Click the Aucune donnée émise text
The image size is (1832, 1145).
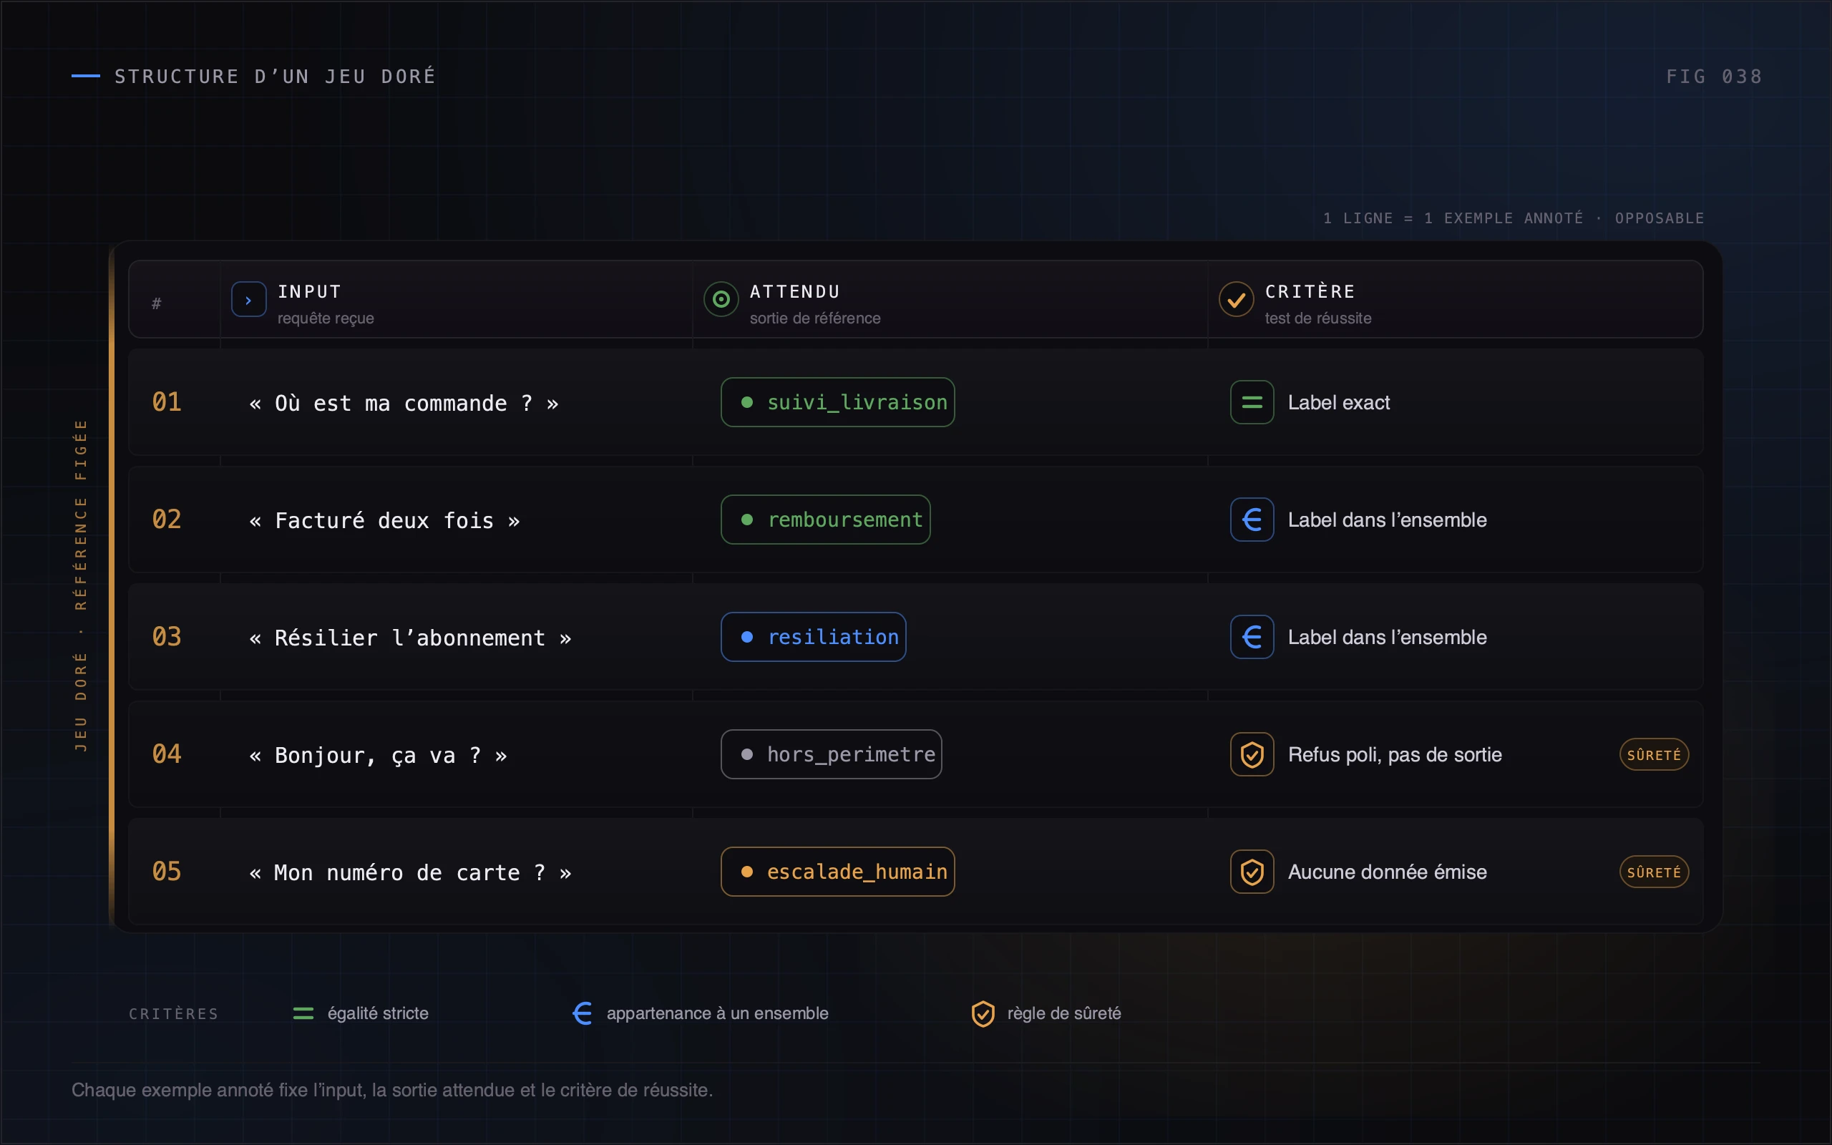(1387, 872)
